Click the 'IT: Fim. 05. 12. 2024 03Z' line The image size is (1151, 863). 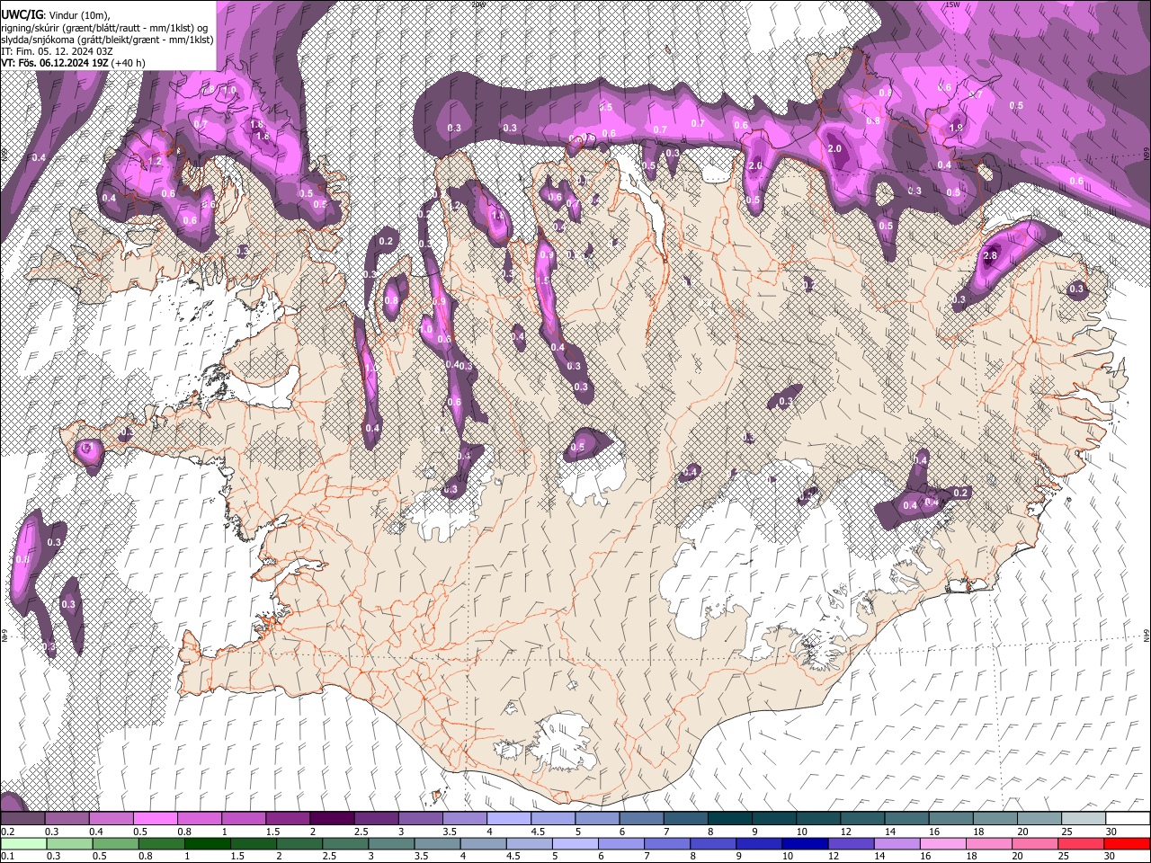(57, 51)
